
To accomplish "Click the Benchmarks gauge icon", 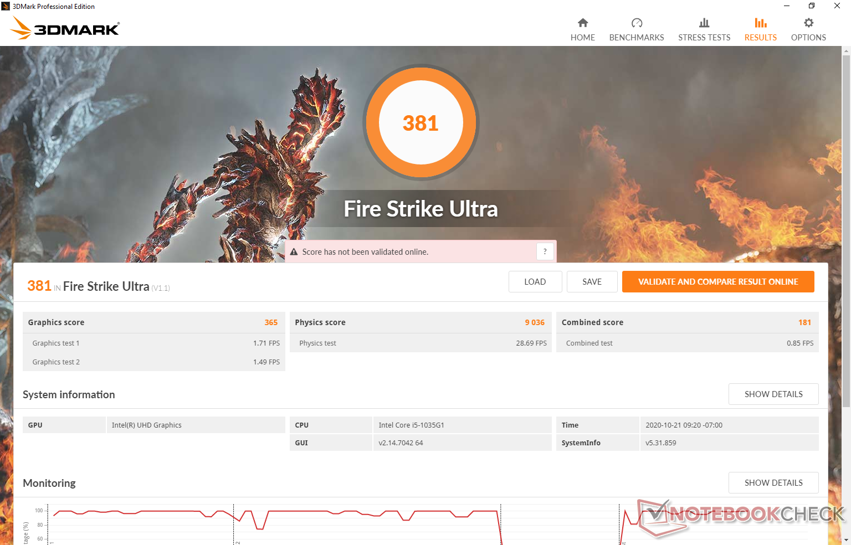I will [x=637, y=23].
